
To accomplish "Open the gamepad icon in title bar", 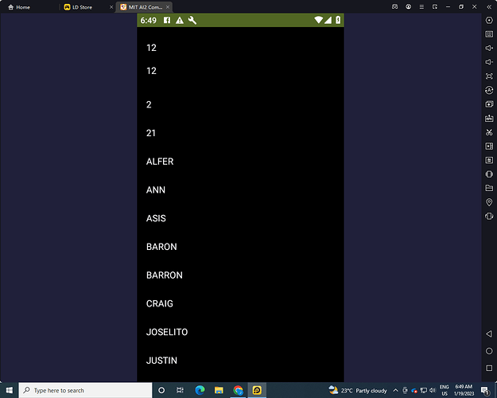I will click(x=395, y=6).
